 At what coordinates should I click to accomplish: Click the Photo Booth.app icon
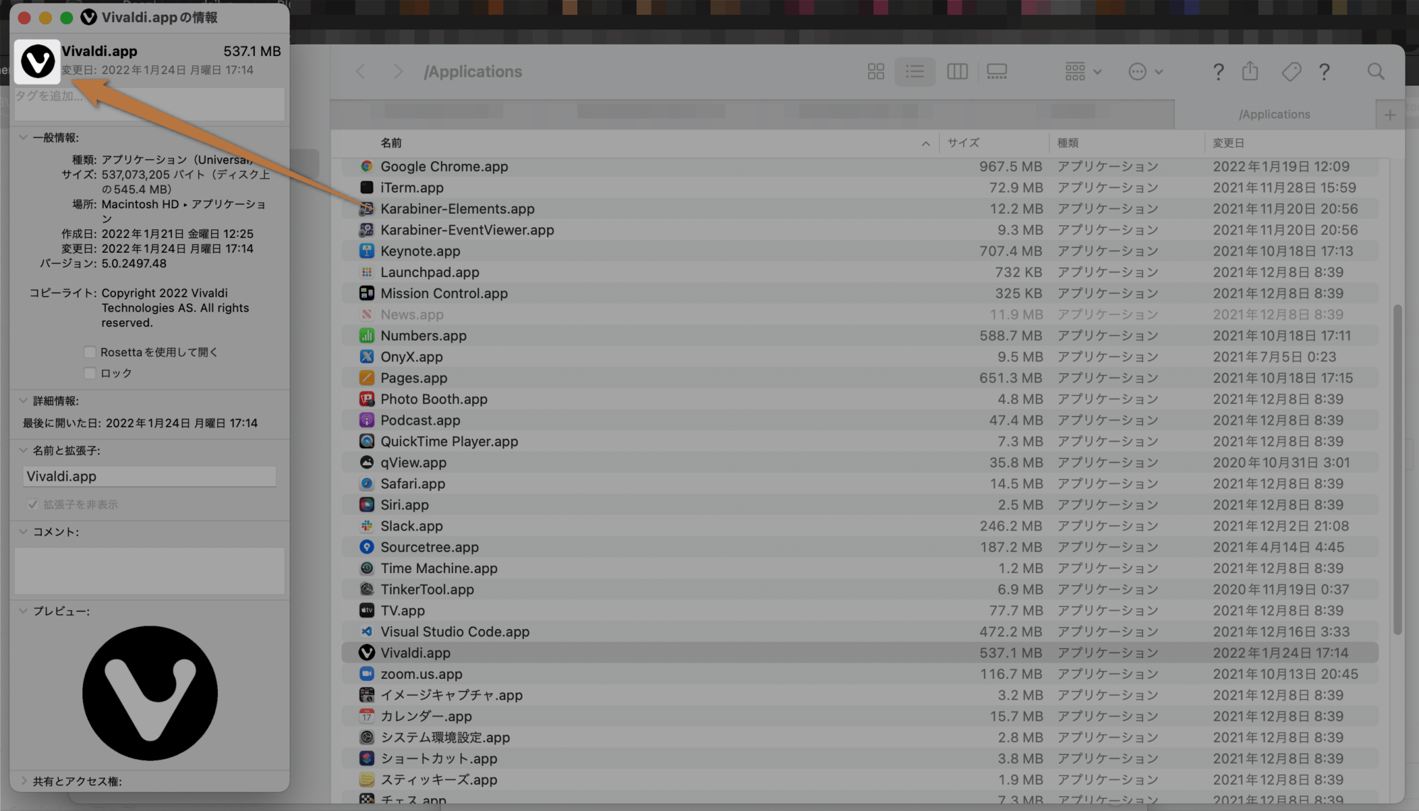(366, 399)
